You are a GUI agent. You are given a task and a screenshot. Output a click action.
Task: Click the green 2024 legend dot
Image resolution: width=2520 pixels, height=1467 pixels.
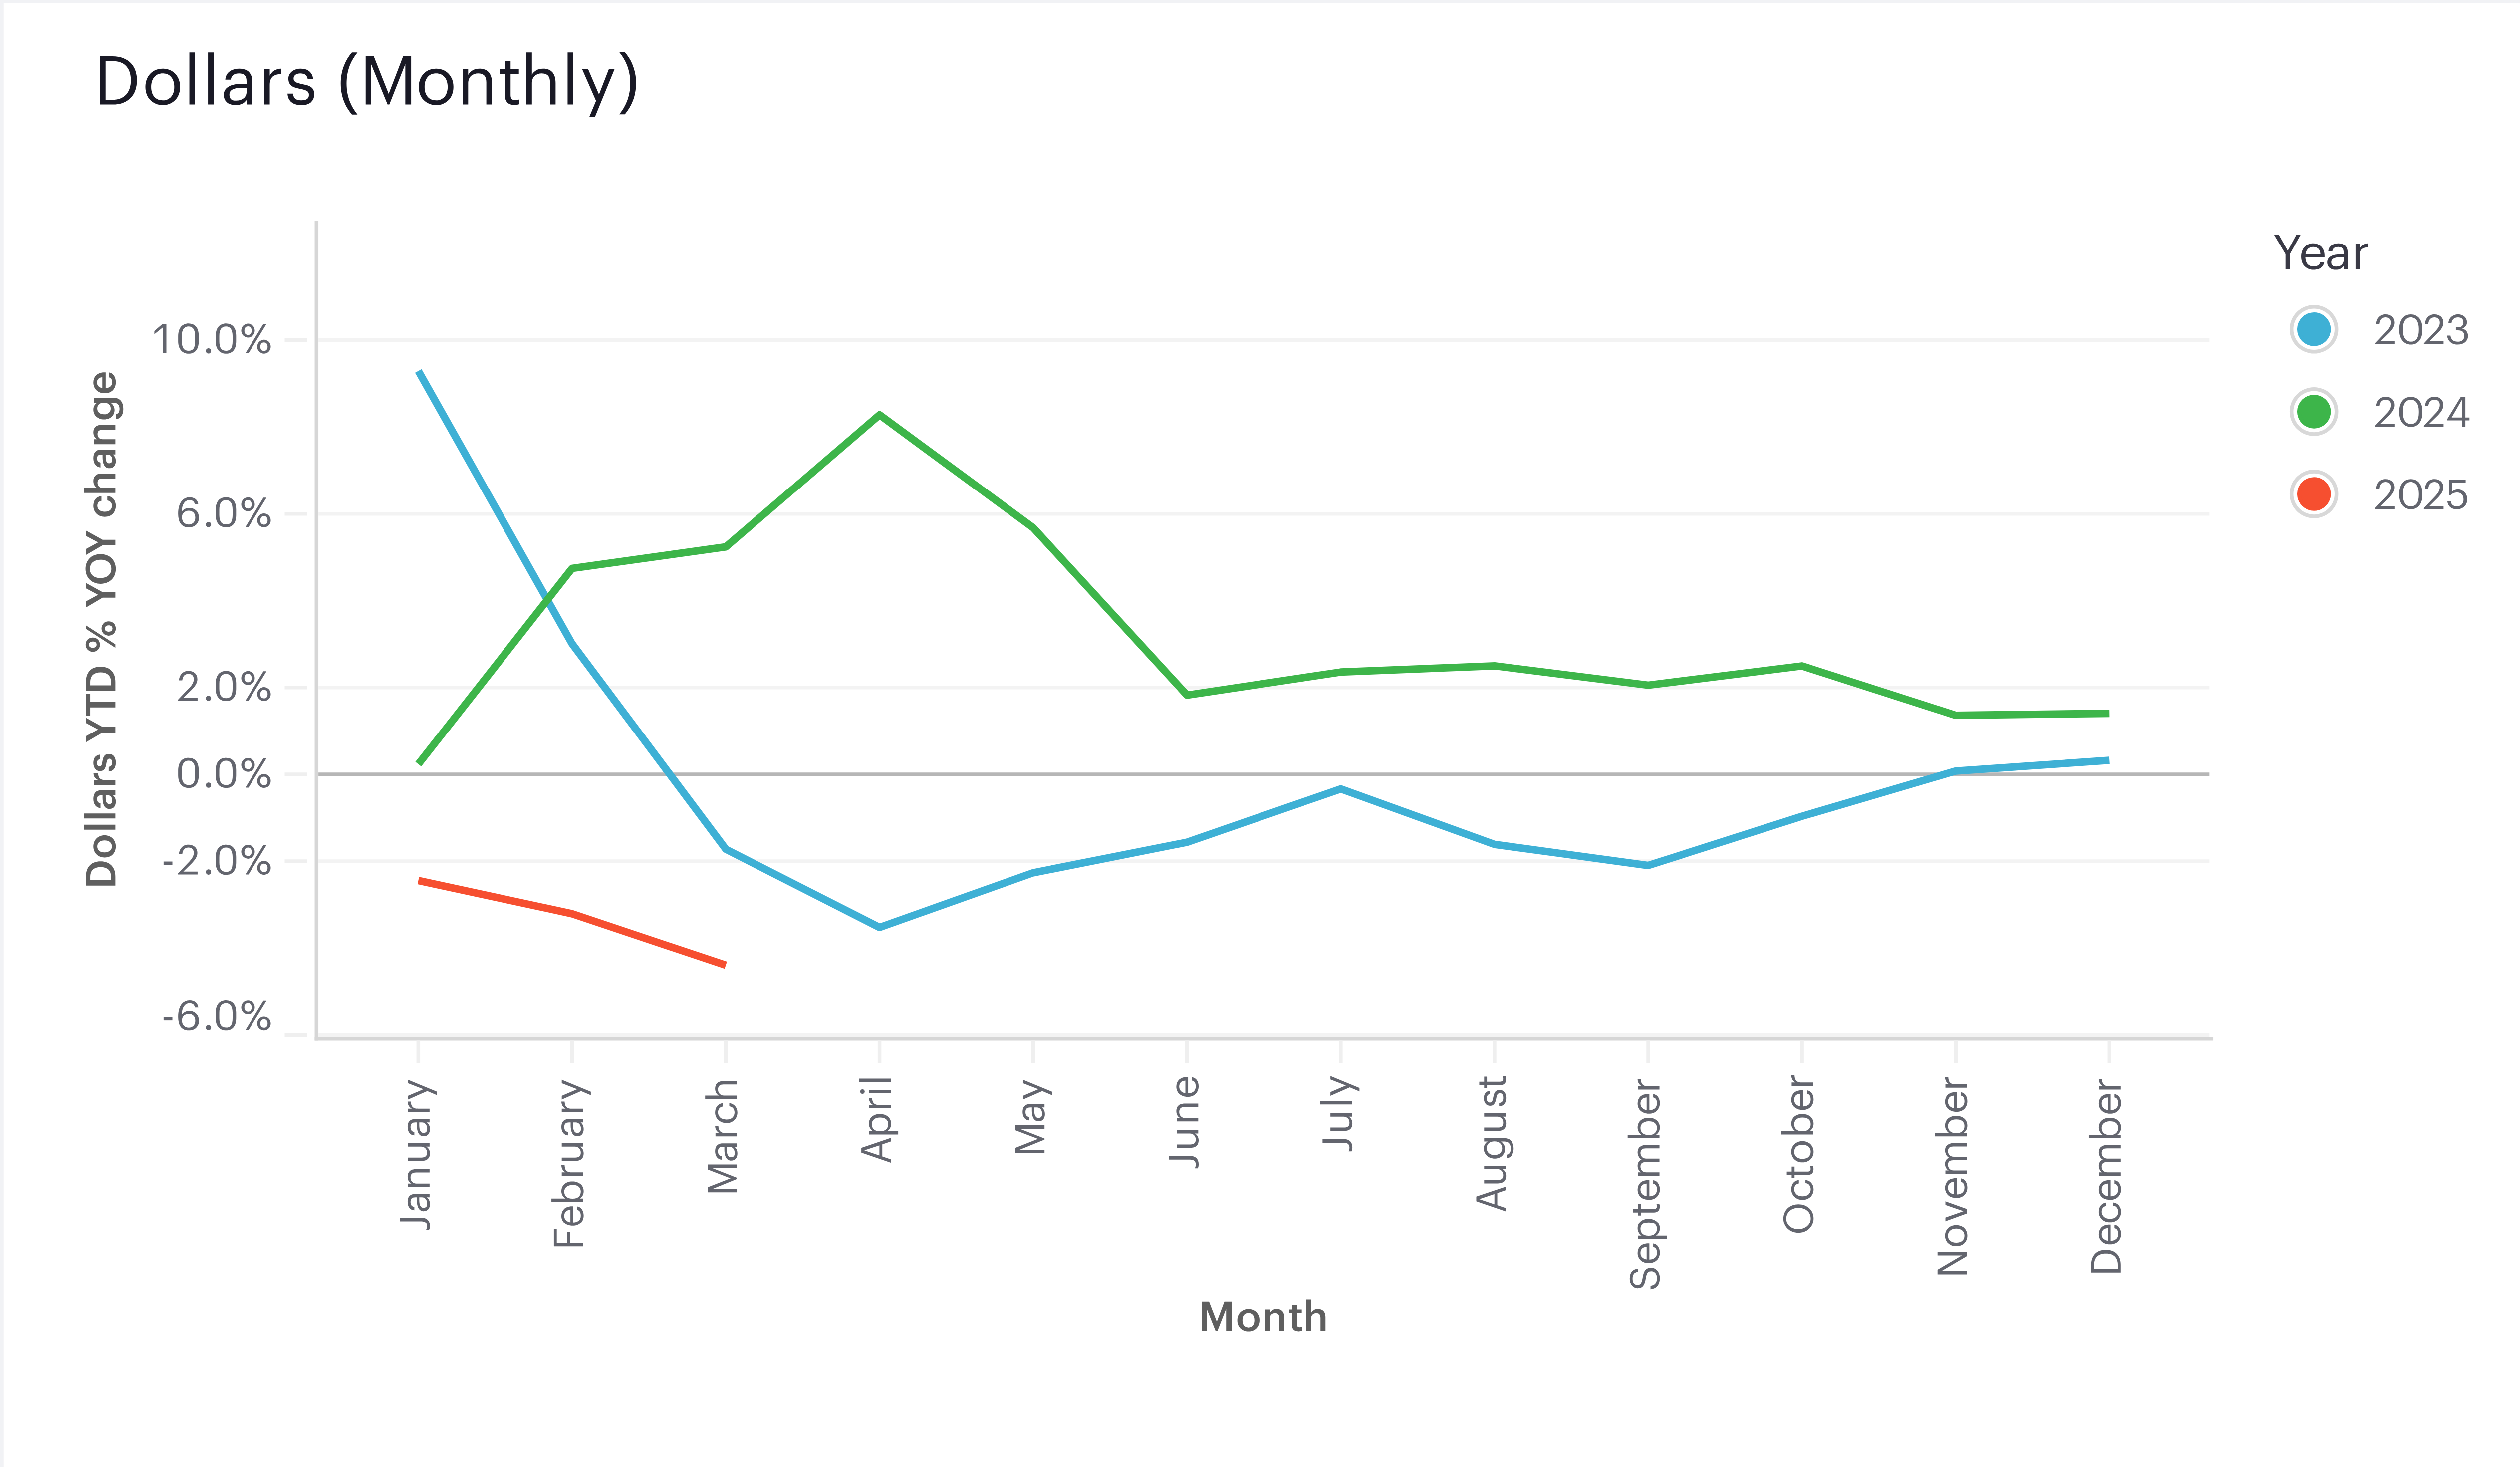pos(2313,412)
